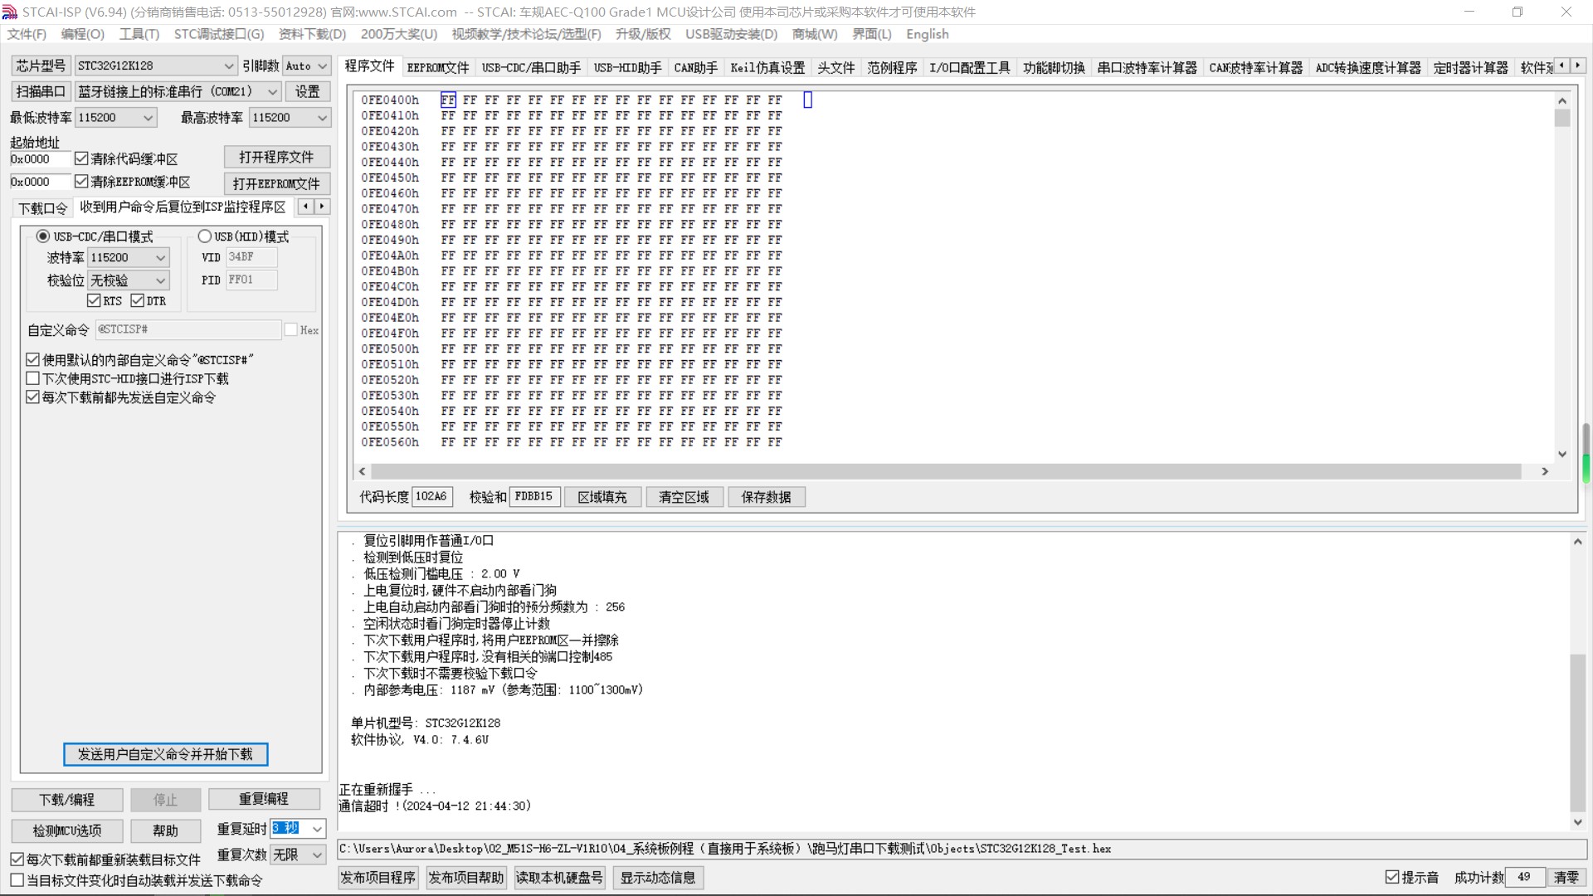Toggle 使用默认的内部自定义命令 checkbox
The width and height of the screenshot is (1593, 896).
coord(32,359)
